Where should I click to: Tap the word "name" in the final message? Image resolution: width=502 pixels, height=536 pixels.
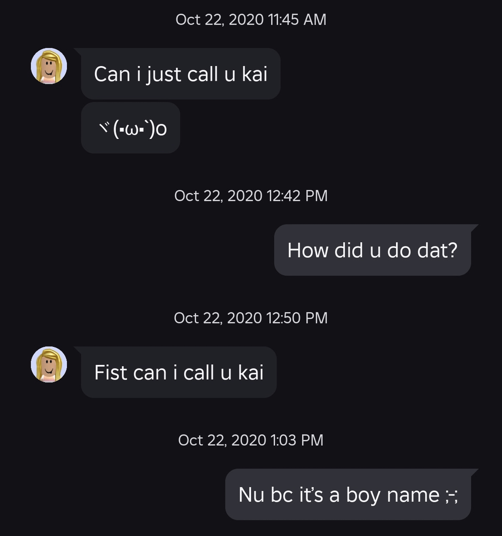[413, 495]
